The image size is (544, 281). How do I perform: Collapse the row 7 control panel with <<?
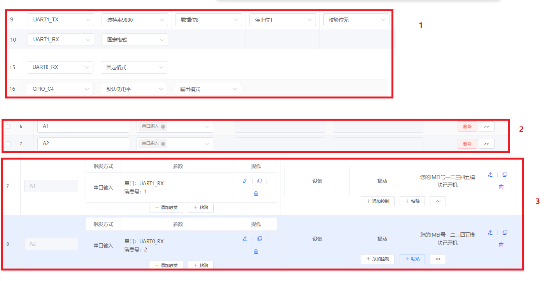pos(438,201)
